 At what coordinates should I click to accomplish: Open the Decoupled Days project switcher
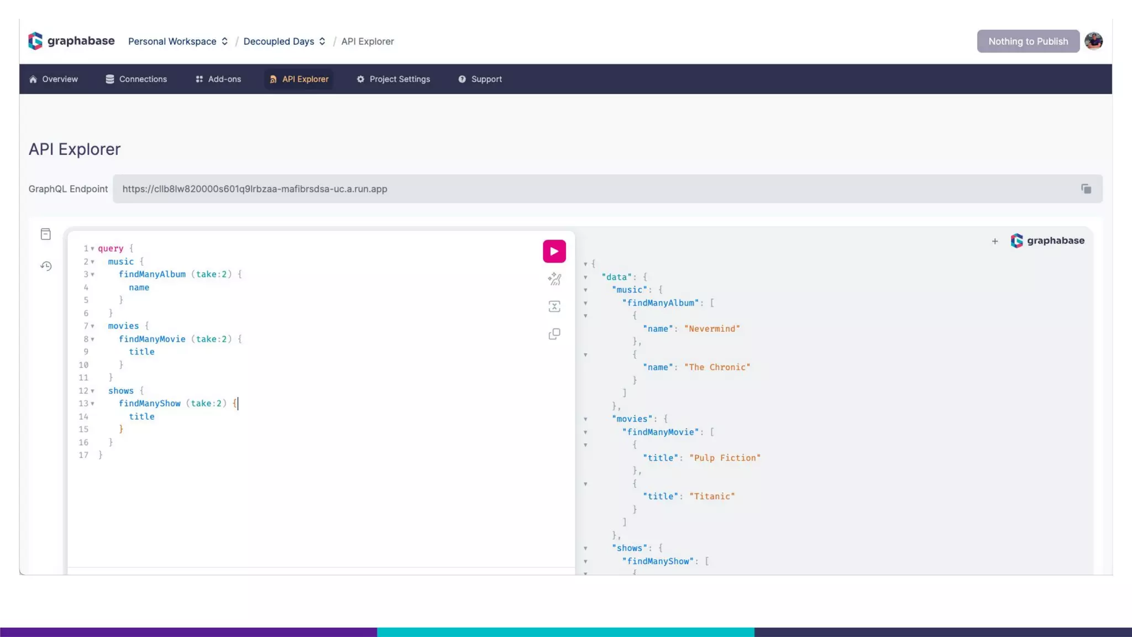284,41
